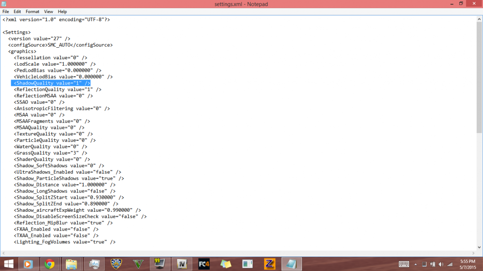Click the LodScale value="1.000000" line

pos(55,64)
